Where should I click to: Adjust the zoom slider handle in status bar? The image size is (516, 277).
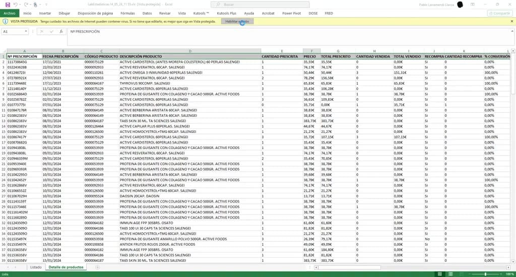pos(485,274)
